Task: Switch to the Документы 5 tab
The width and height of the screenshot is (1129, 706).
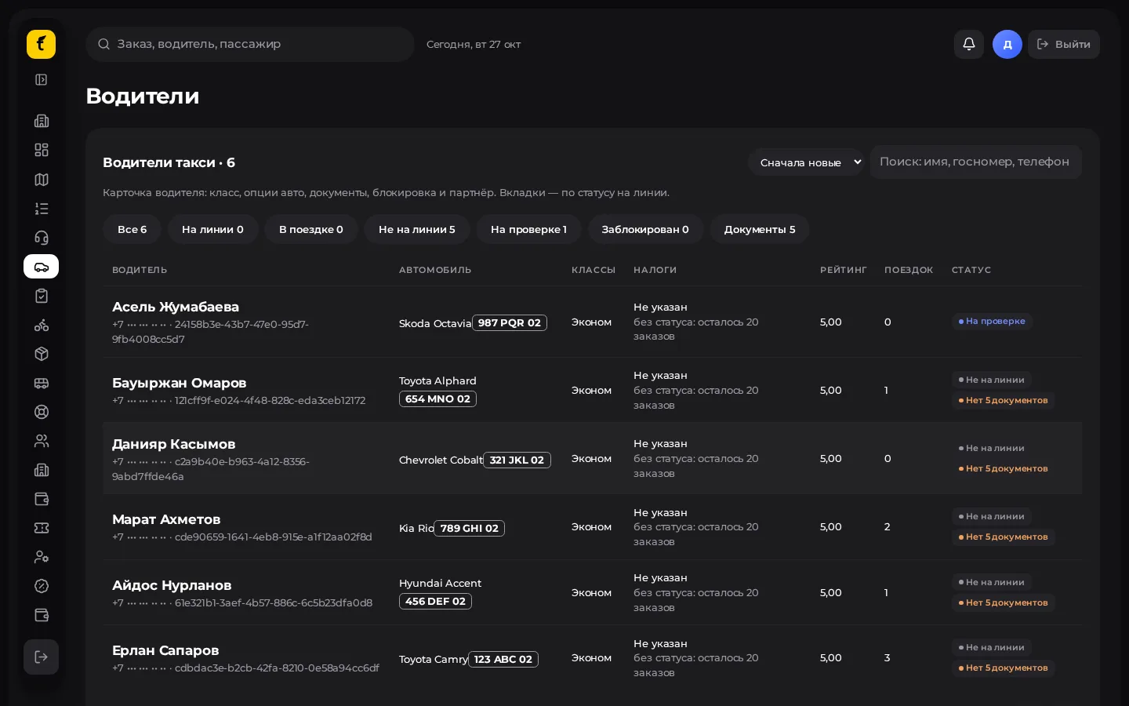Action: pyautogui.click(x=760, y=229)
